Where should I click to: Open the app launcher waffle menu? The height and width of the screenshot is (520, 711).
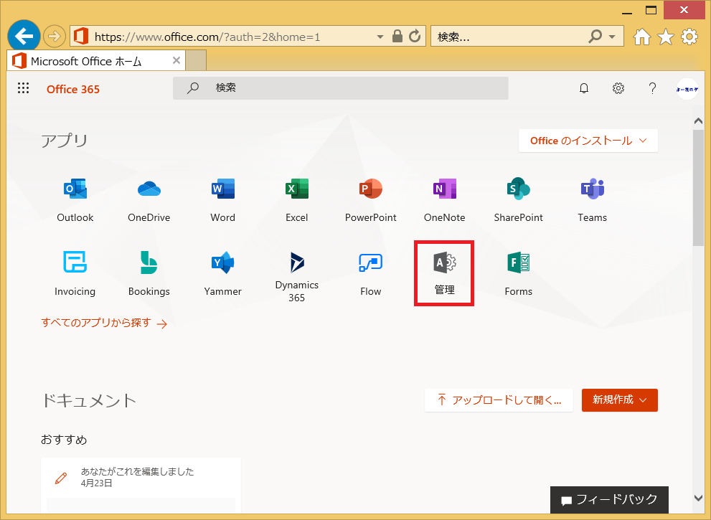point(23,88)
